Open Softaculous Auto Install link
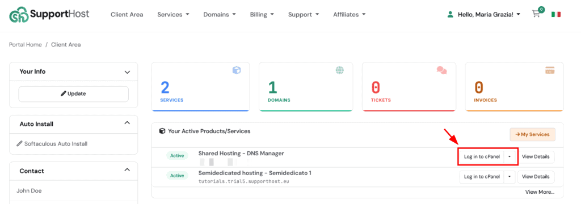581x204 pixels. [x=56, y=144]
